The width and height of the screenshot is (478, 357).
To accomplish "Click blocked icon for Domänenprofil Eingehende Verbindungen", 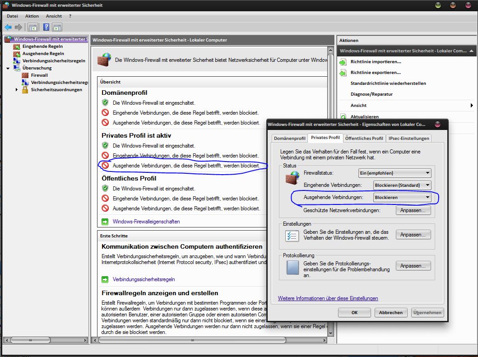I will pos(105,112).
